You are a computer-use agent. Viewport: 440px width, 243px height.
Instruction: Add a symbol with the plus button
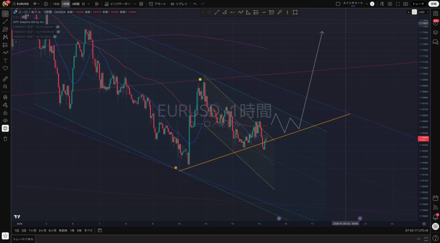[46, 4]
